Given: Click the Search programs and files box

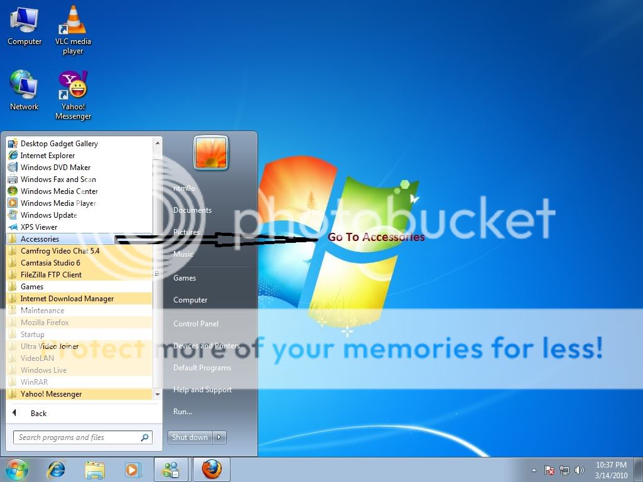Looking at the screenshot, I should point(75,437).
